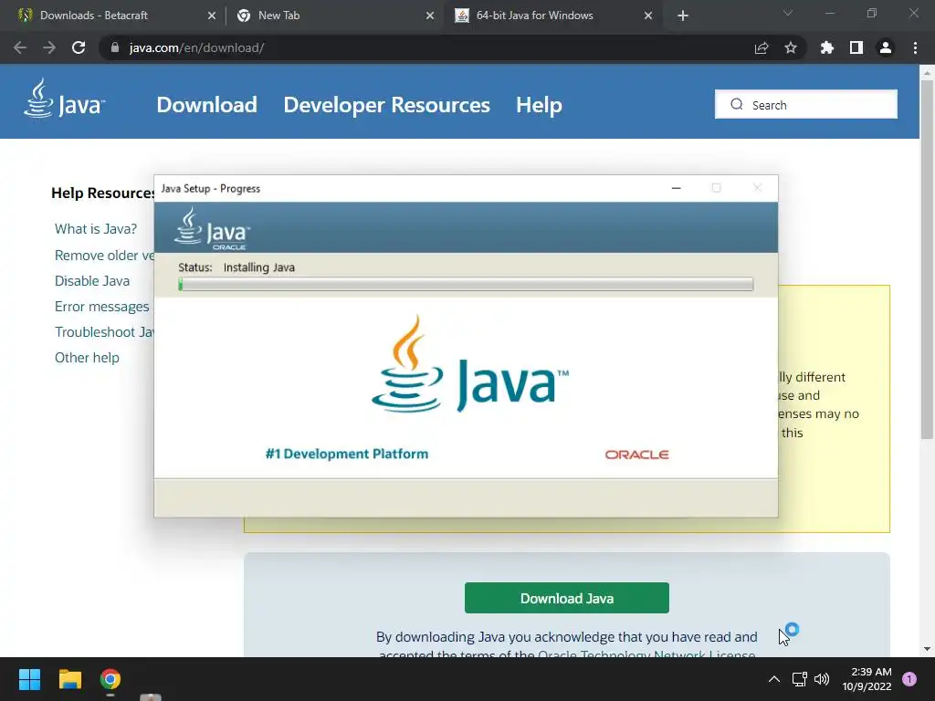Click the search magnifier icon
Screen dimensions: 935x701
click(x=737, y=104)
